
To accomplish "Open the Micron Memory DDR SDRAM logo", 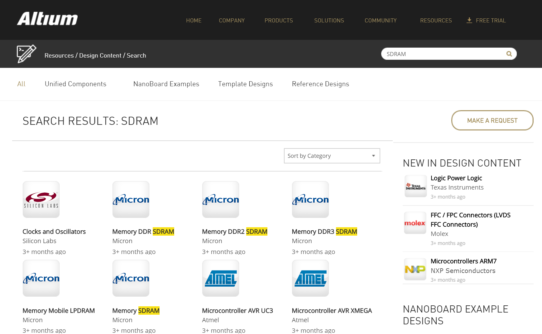I will tap(131, 199).
